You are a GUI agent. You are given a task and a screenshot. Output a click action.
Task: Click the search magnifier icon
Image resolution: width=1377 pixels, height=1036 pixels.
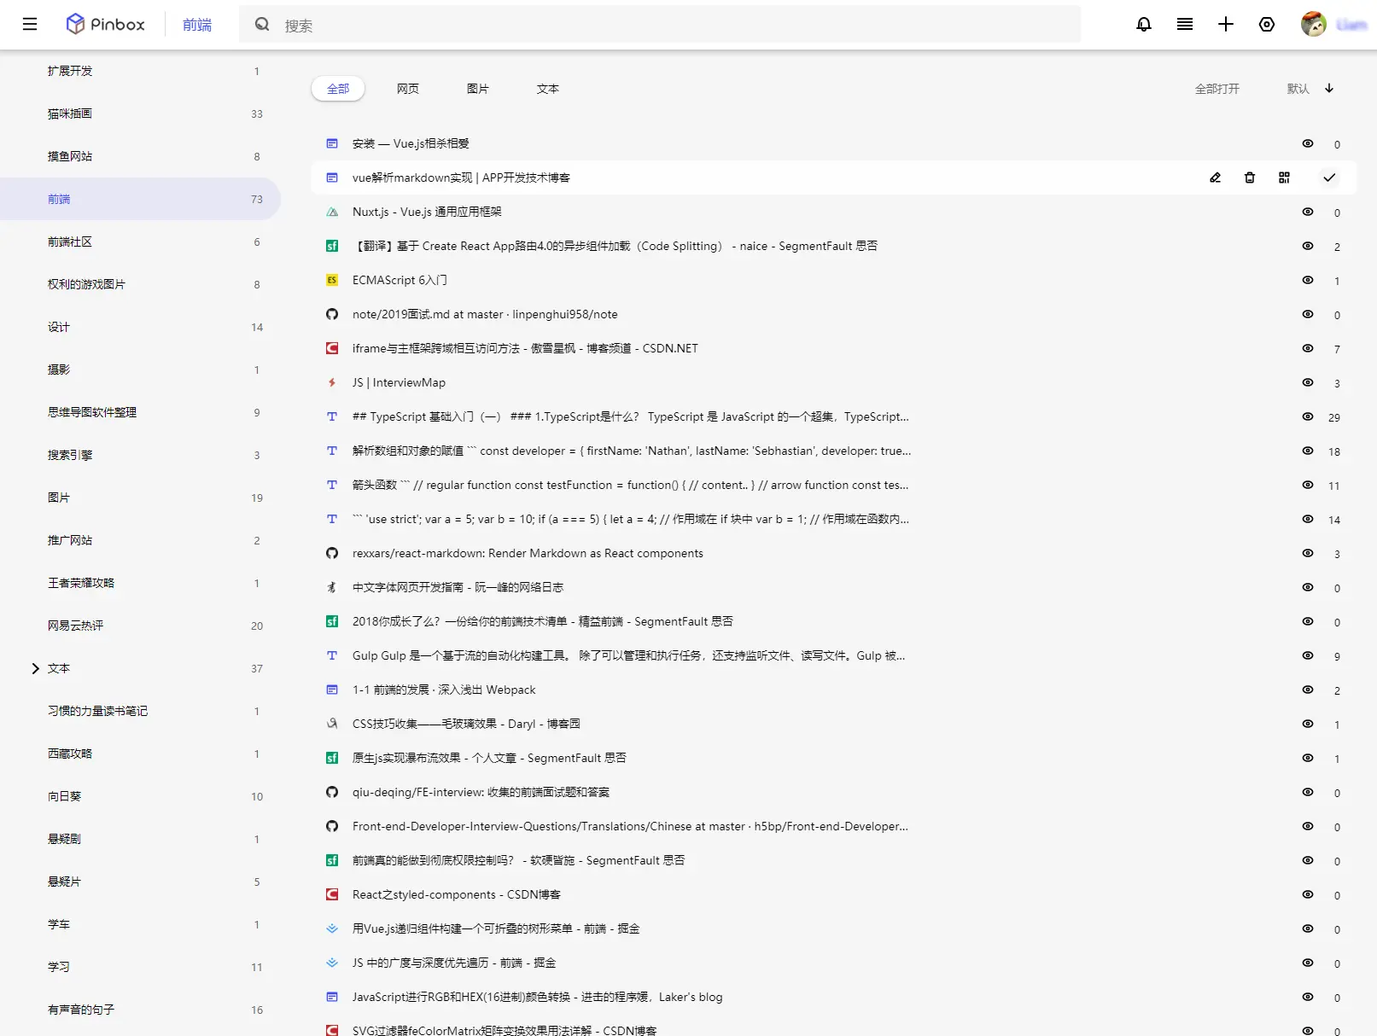click(x=262, y=25)
